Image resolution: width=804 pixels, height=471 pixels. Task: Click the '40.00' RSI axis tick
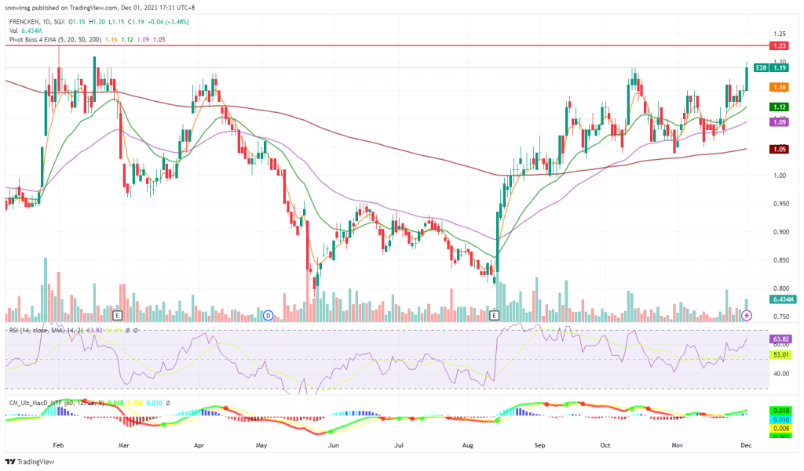[781, 374]
